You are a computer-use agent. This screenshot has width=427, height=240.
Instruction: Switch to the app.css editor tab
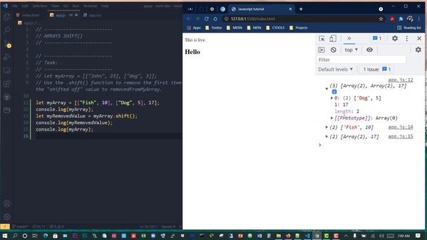(x=93, y=15)
